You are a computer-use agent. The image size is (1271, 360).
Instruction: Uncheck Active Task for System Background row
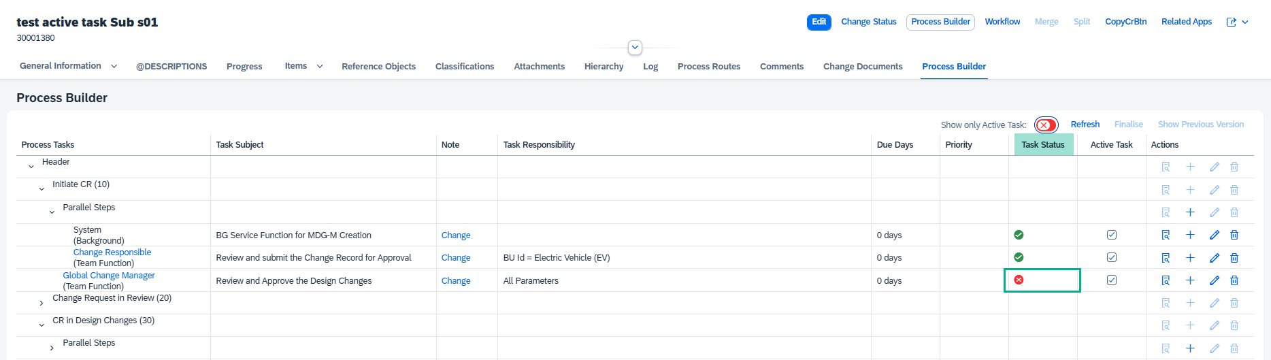pyautogui.click(x=1112, y=235)
